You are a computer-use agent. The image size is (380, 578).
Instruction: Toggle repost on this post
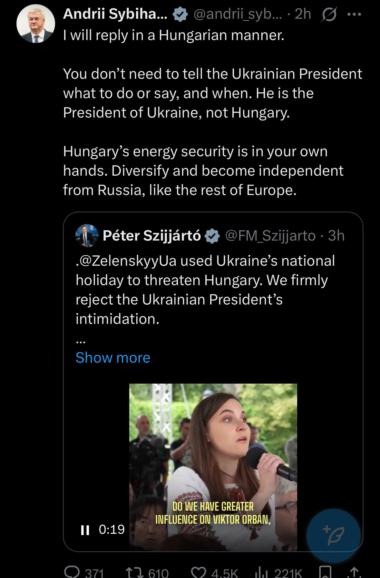134,572
